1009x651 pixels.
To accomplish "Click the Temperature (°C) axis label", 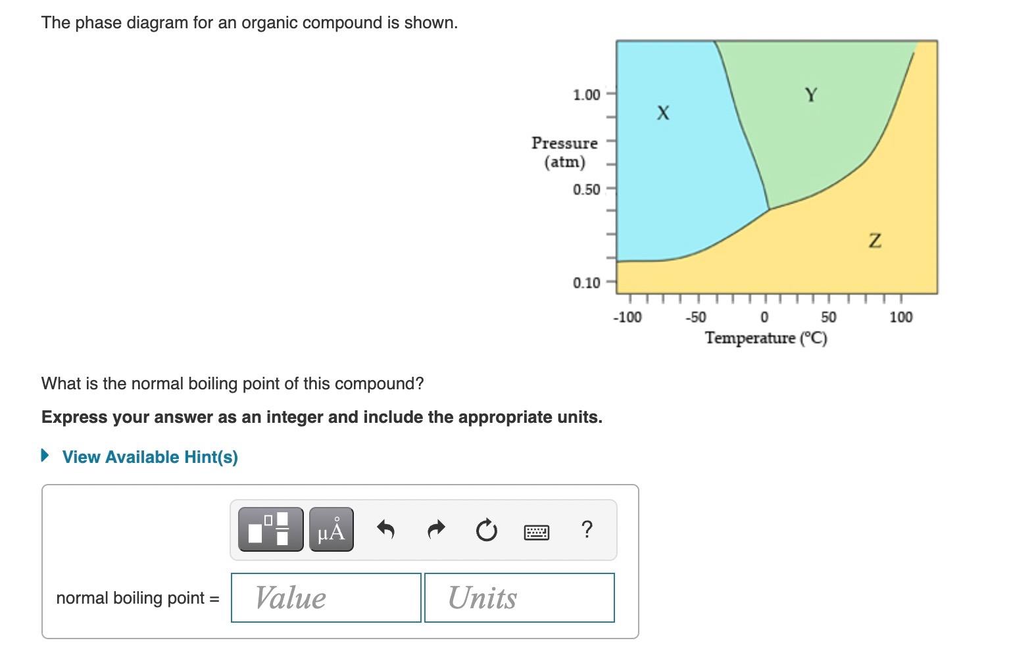I will [765, 338].
